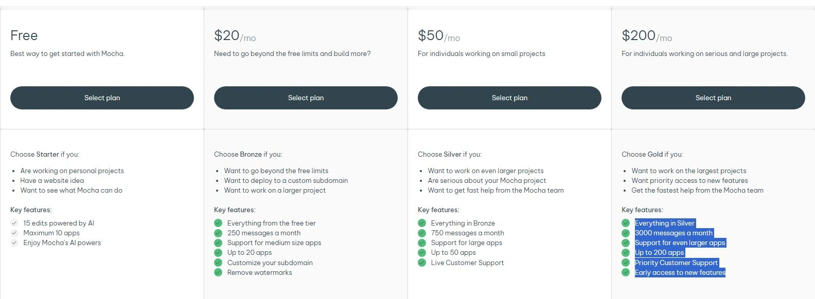
Task: Click green check beside 'Priority Customer Support'
Action: (626, 263)
